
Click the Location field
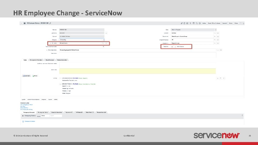coord(192,33)
